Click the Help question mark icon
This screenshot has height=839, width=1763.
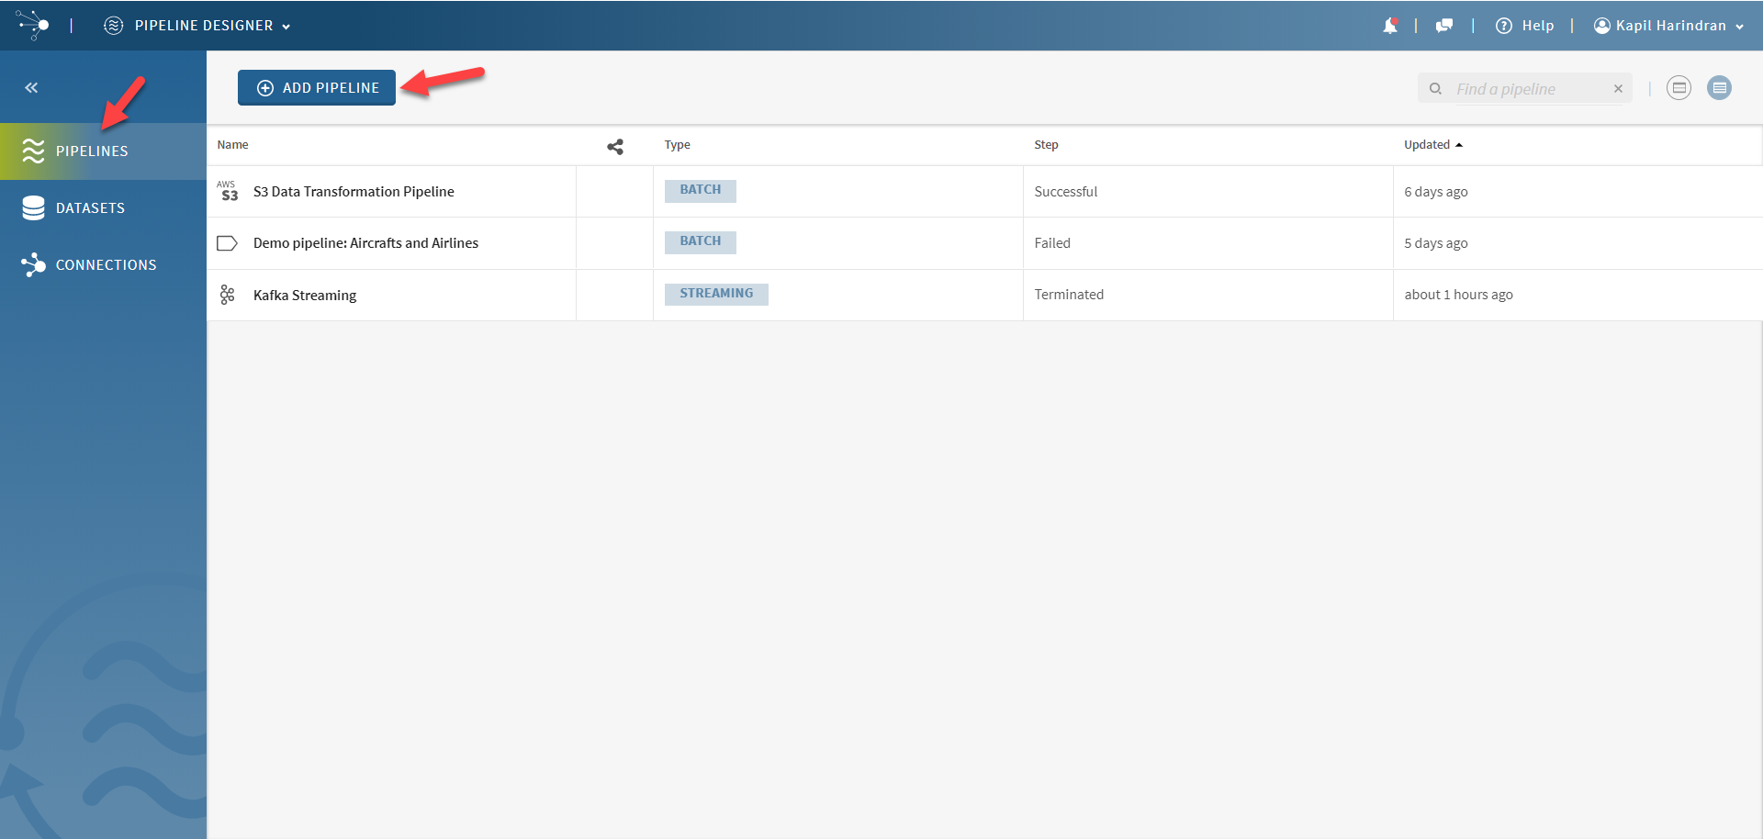click(x=1503, y=25)
